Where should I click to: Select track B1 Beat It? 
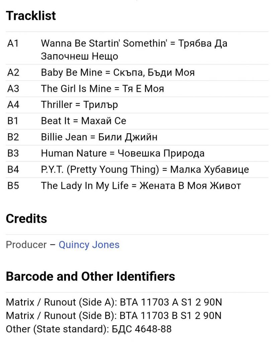tap(137, 121)
